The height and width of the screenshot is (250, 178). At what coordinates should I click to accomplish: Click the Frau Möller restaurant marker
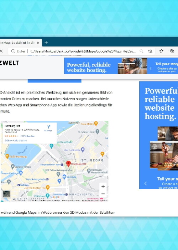click(x=96, y=124)
